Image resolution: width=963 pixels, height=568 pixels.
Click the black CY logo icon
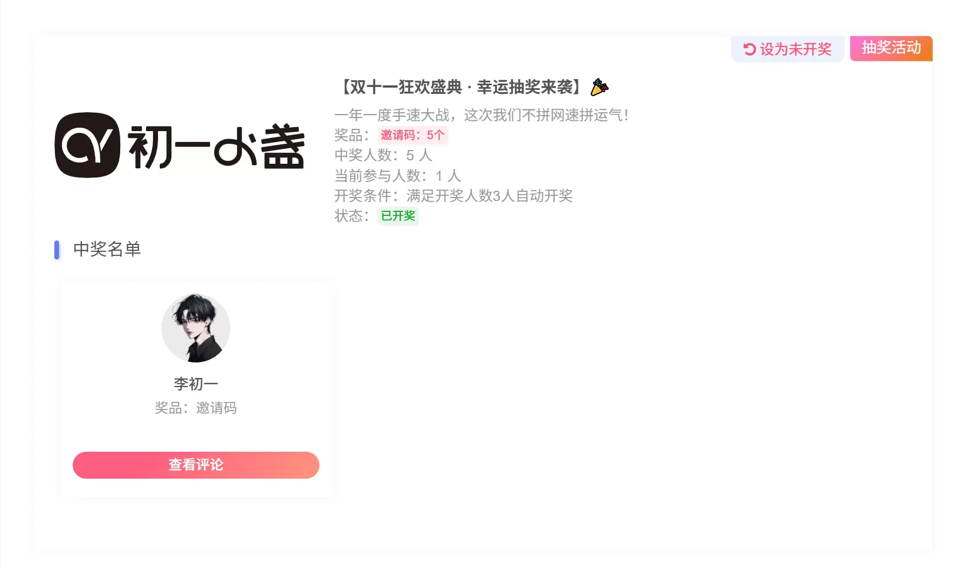click(x=87, y=145)
